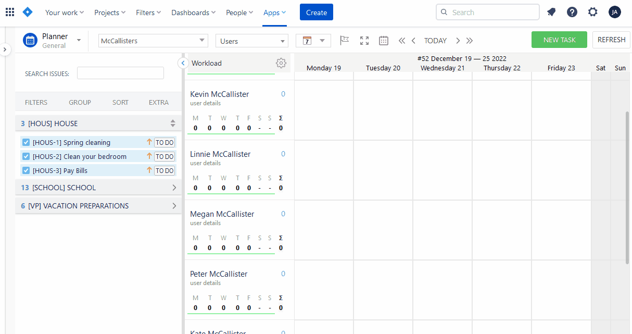Click priority arrow of HOUS-2
The image size is (632, 334).
pyautogui.click(x=149, y=156)
